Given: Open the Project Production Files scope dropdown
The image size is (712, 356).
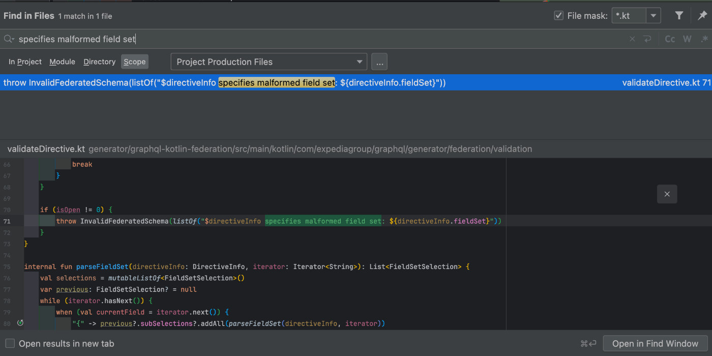Looking at the screenshot, I should pyautogui.click(x=269, y=62).
